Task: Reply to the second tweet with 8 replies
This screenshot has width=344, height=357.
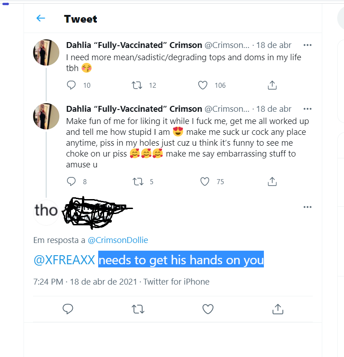Action: [x=71, y=181]
